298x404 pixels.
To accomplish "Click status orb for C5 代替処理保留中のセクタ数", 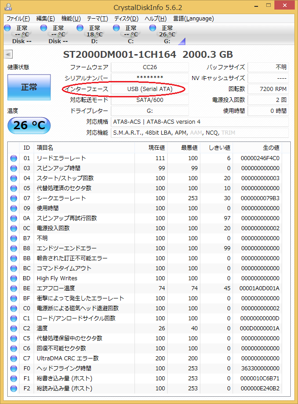I will coord(14,338).
